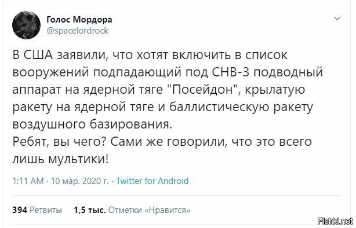This screenshot has width=356, height=228.
Task: View the 1,5 тыс. Отметки «Нравится» list
Action: [x=132, y=210]
